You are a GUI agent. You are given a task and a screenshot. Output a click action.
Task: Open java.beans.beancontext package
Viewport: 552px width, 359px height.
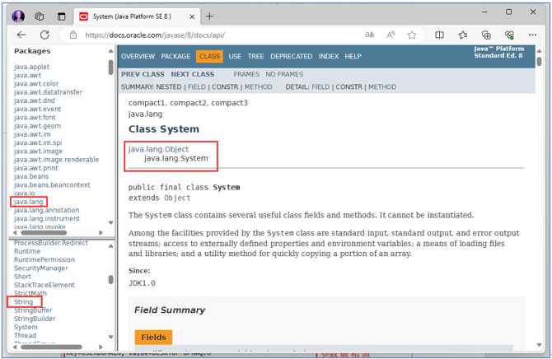52,185
